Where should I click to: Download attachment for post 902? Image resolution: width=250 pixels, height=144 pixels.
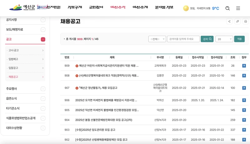pyautogui.click(x=244, y=140)
